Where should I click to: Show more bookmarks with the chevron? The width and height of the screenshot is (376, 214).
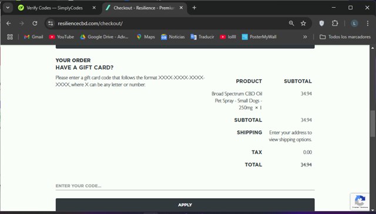click(305, 36)
